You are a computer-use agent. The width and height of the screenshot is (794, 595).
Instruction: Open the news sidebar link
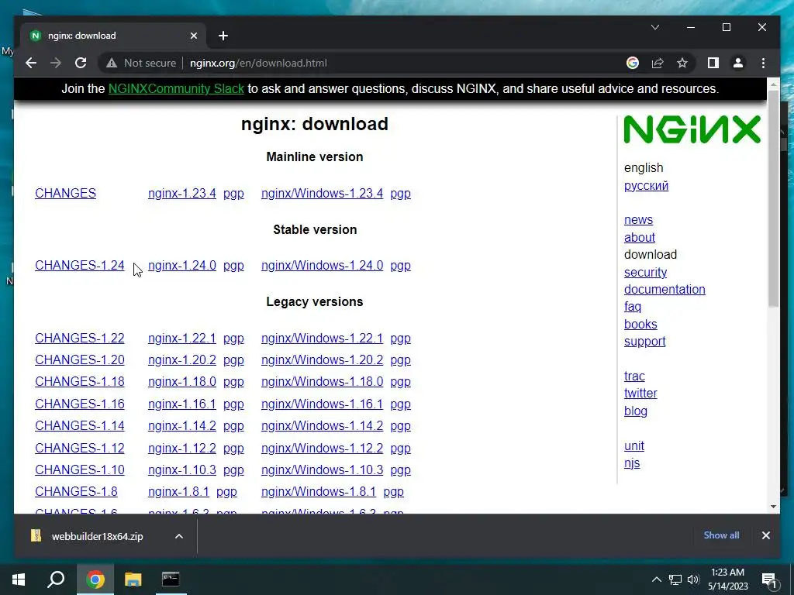(x=639, y=219)
